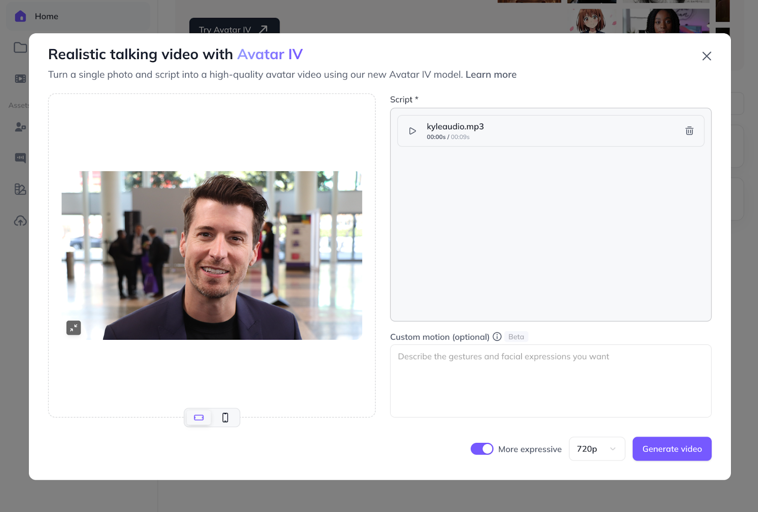Click the avatar photo of the man
Viewport: 758px width, 512px height.
click(x=211, y=256)
